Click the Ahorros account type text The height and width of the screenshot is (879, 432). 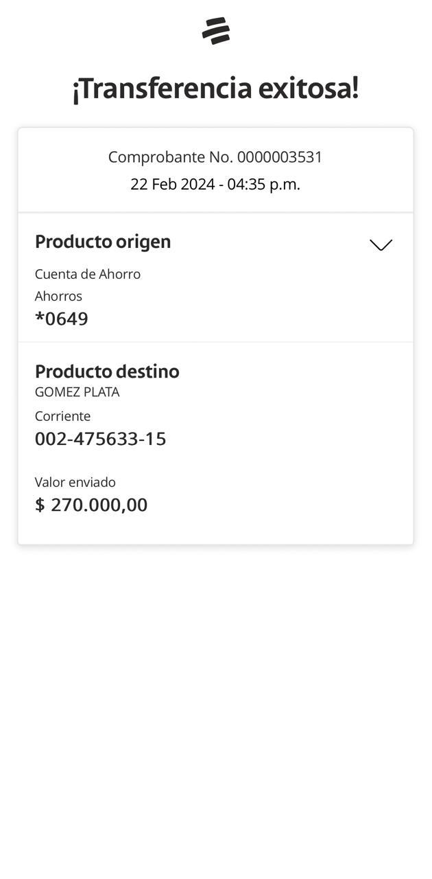click(58, 296)
